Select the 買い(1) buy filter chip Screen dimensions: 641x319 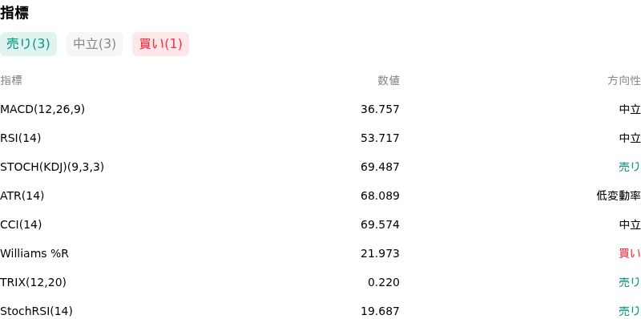pyautogui.click(x=161, y=44)
